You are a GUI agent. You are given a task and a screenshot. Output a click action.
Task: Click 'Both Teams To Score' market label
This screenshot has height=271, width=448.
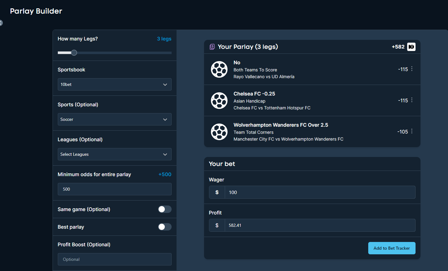255,70
